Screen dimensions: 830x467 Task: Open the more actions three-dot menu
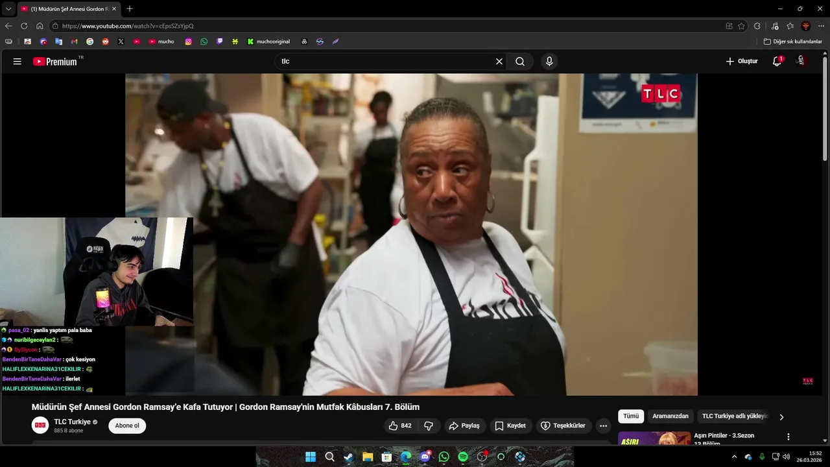[x=604, y=425]
